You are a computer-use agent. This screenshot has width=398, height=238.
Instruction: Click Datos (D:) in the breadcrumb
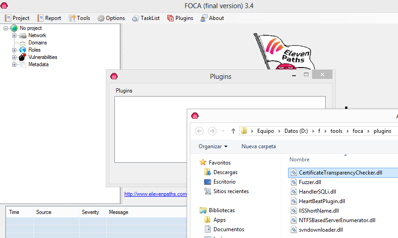(296, 131)
